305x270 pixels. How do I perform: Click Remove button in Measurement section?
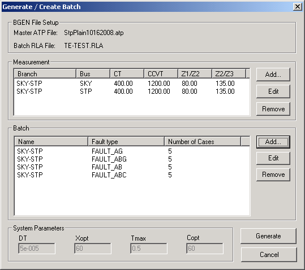273,109
